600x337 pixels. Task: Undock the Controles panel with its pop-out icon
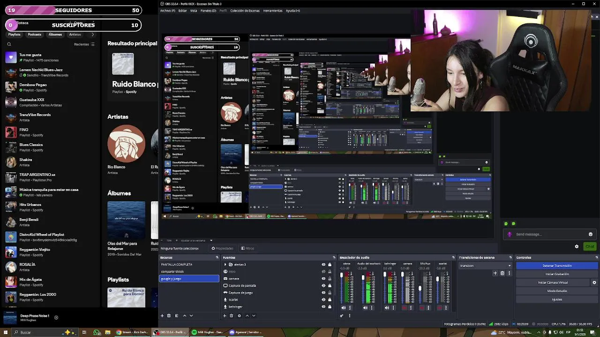[x=597, y=257]
